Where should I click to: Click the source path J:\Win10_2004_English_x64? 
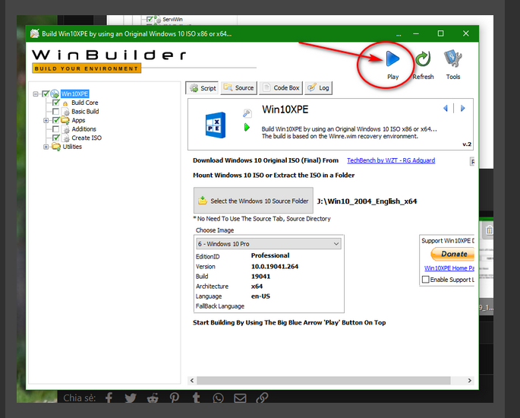pos(367,201)
